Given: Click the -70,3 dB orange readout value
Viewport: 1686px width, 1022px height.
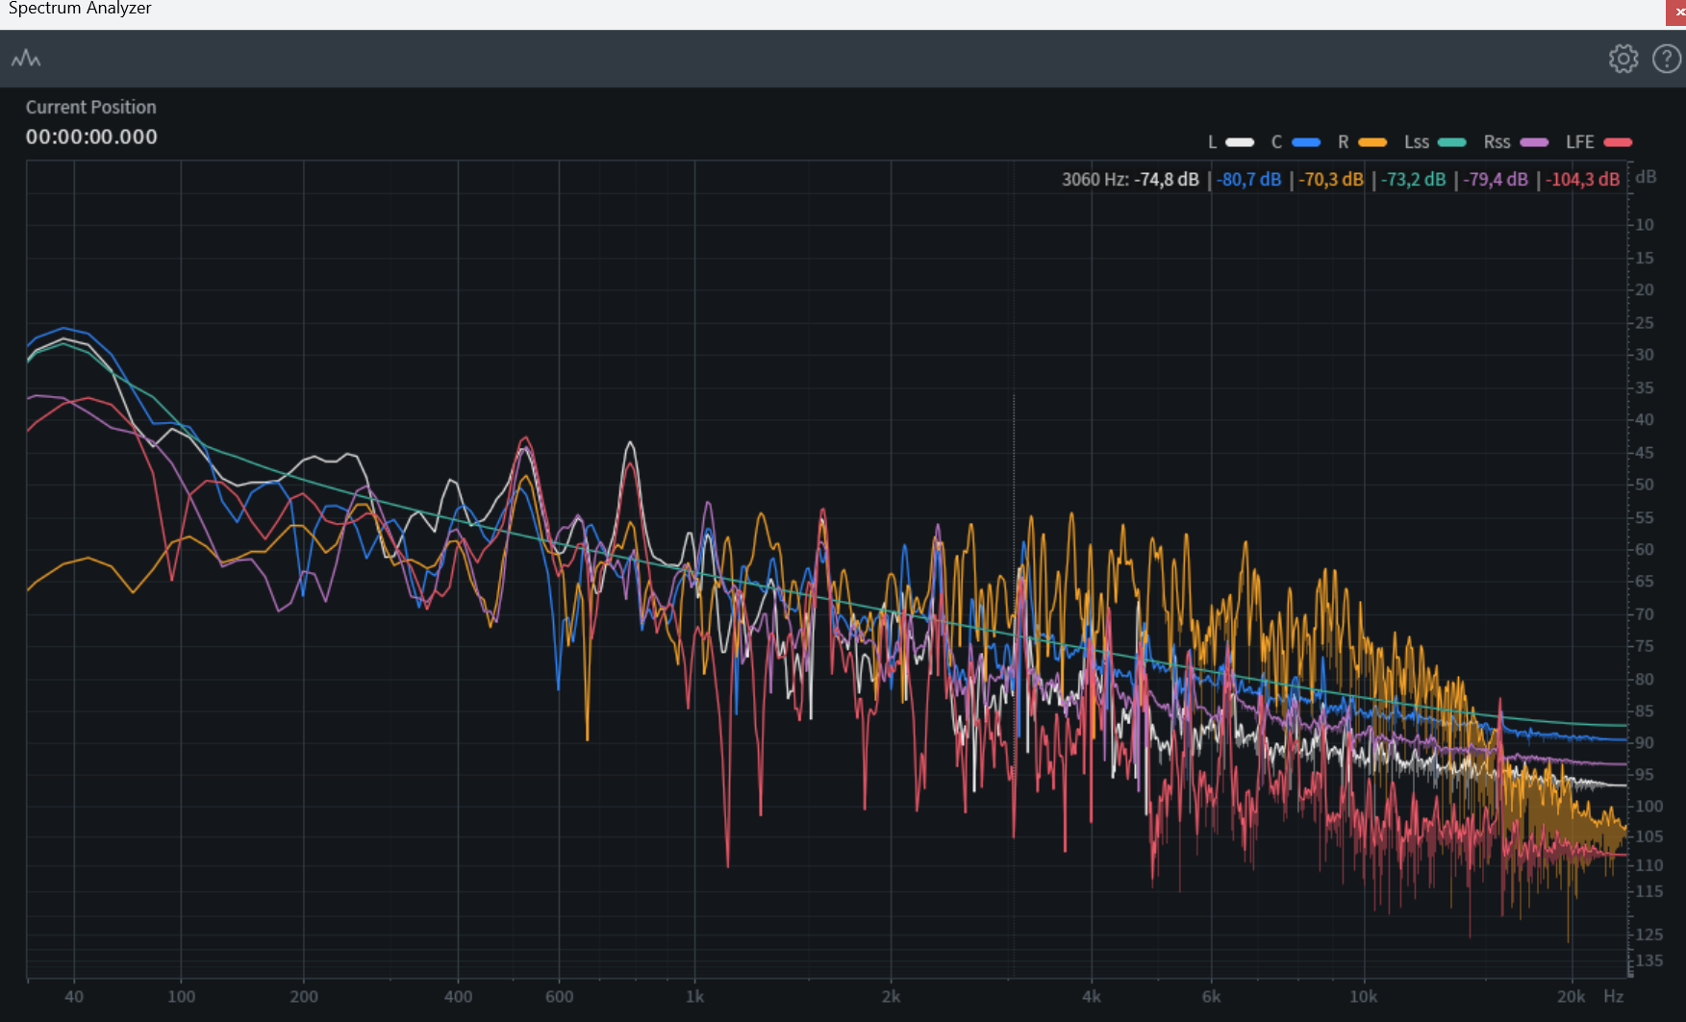Looking at the screenshot, I should (1331, 180).
